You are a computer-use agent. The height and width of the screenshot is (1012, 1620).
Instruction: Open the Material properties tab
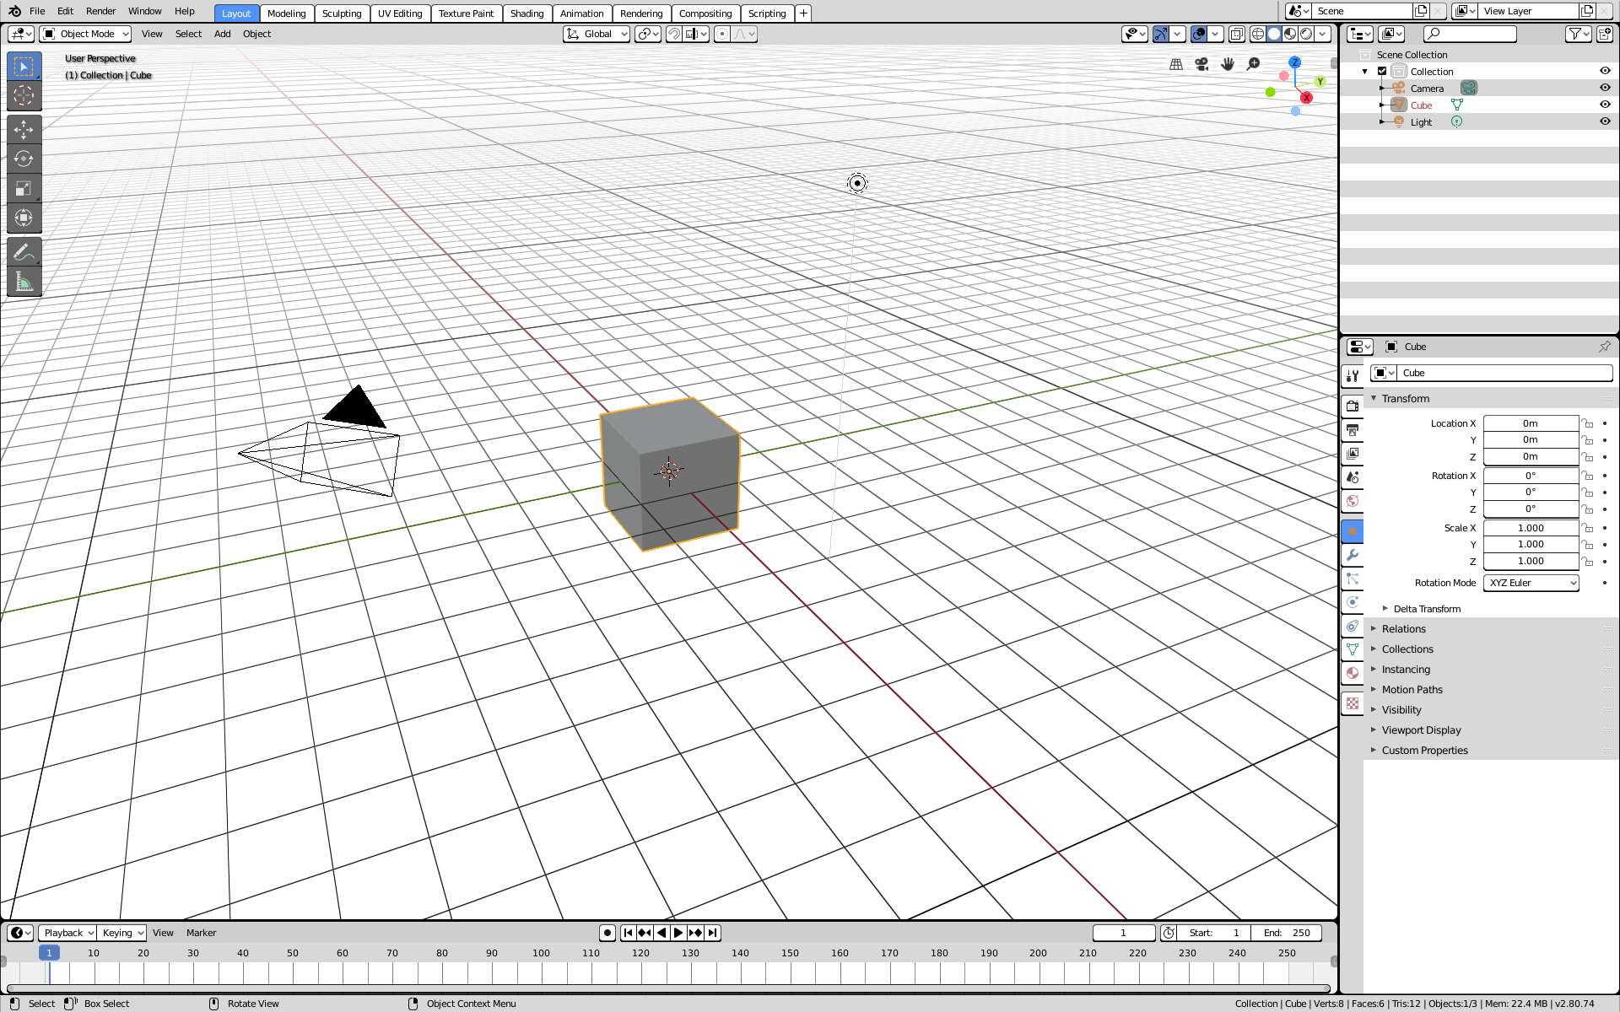pyautogui.click(x=1353, y=673)
